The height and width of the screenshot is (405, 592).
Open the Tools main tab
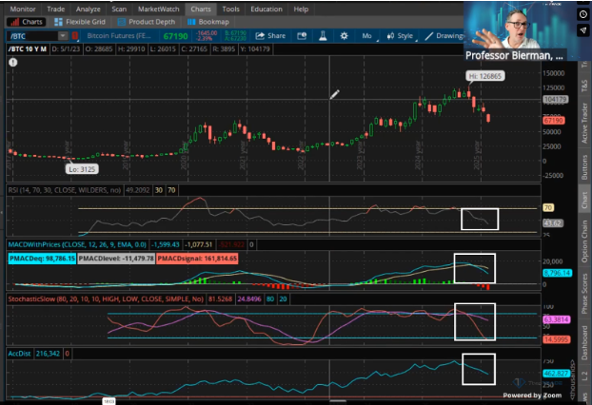(230, 10)
